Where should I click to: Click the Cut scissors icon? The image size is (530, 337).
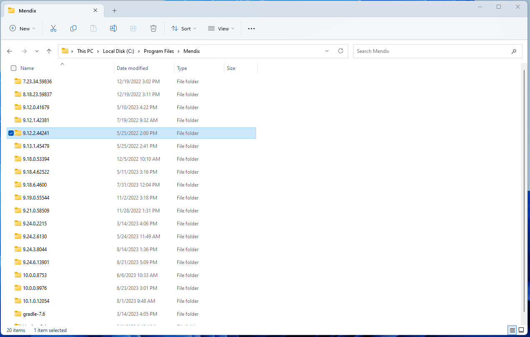pos(53,28)
